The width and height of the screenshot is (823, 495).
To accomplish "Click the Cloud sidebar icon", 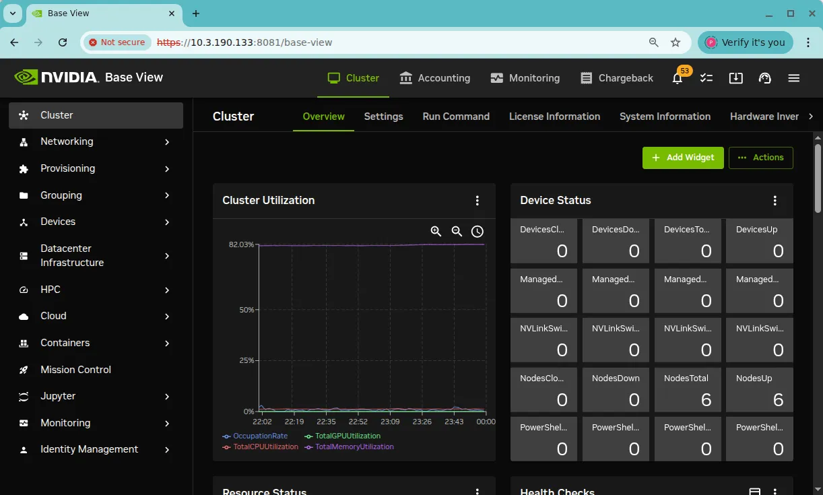I will coord(24,317).
